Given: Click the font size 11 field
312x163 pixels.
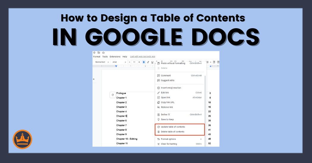Looking at the screenshot, I should [x=134, y=62].
